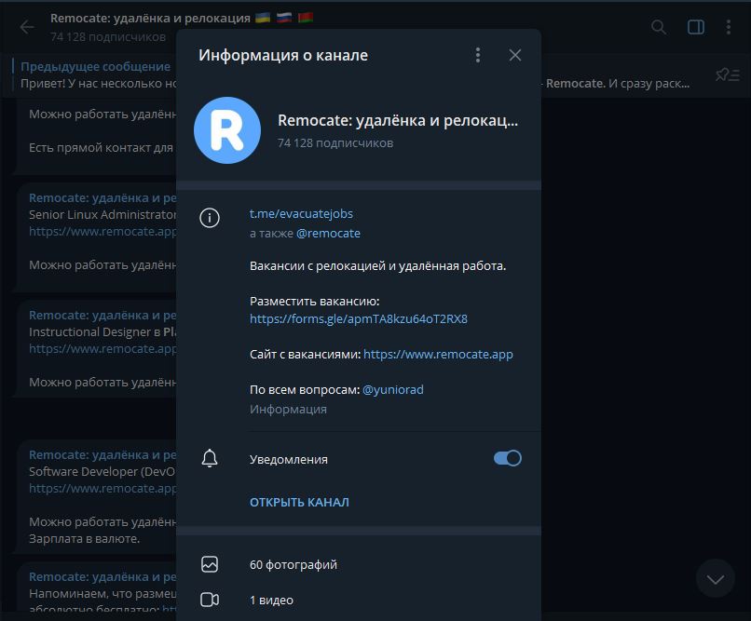Open the chat three-dot menu top right
Screen dimensions: 751x621
731,27
